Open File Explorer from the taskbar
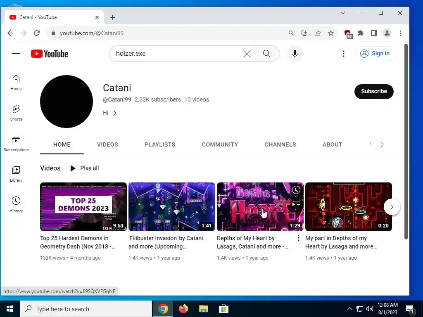This screenshot has width=423, height=317. coord(203,309)
